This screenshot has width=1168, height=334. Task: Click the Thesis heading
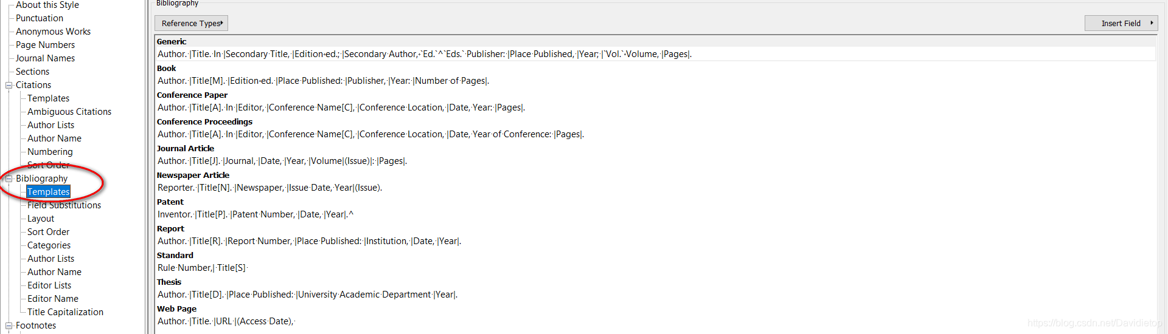coord(169,282)
